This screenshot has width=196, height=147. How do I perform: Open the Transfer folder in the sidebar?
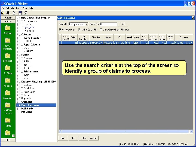point(8,120)
